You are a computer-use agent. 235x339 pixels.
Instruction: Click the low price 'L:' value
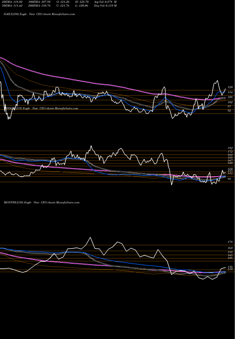tap(82, 6)
